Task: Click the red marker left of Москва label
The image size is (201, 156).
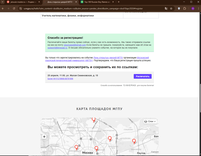Action: tap(76, 148)
